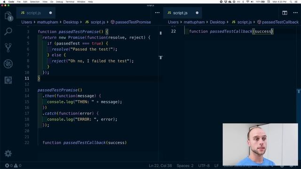Expand Desktop in left breadcrumb

71,22
